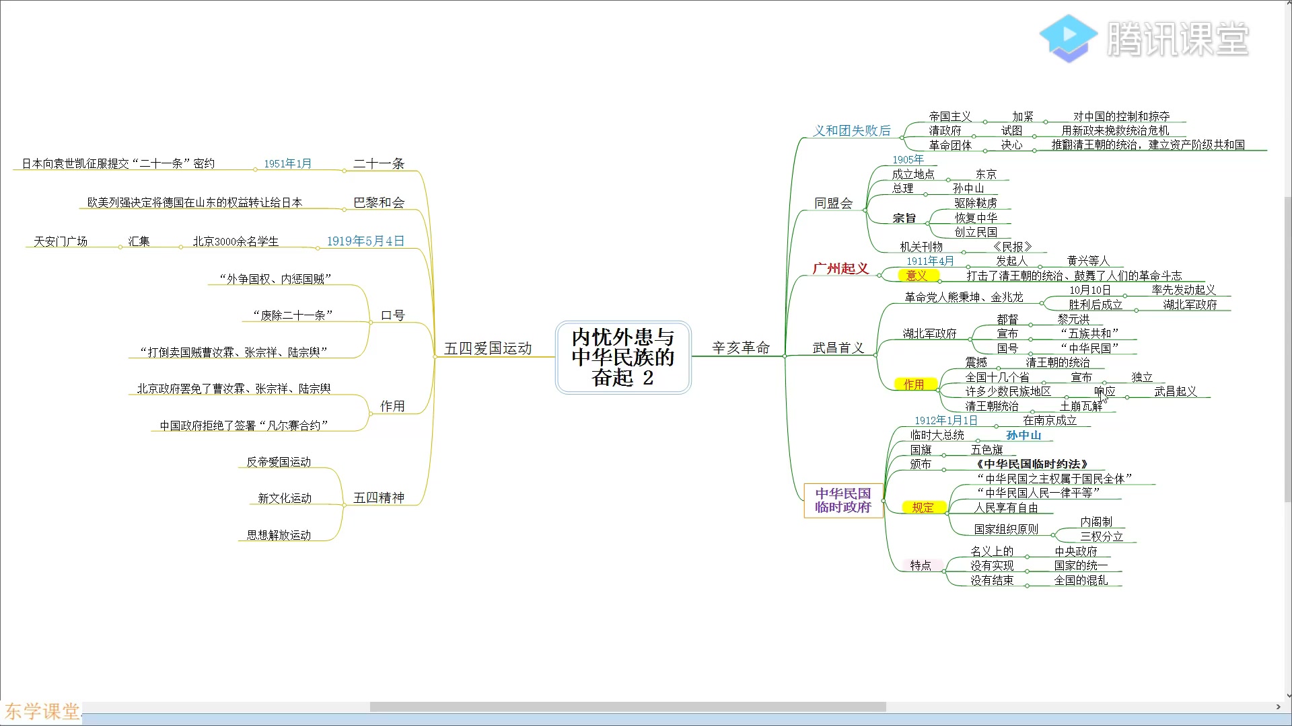
Task: Select the 反帝爱国运动 node
Action: pyautogui.click(x=279, y=462)
